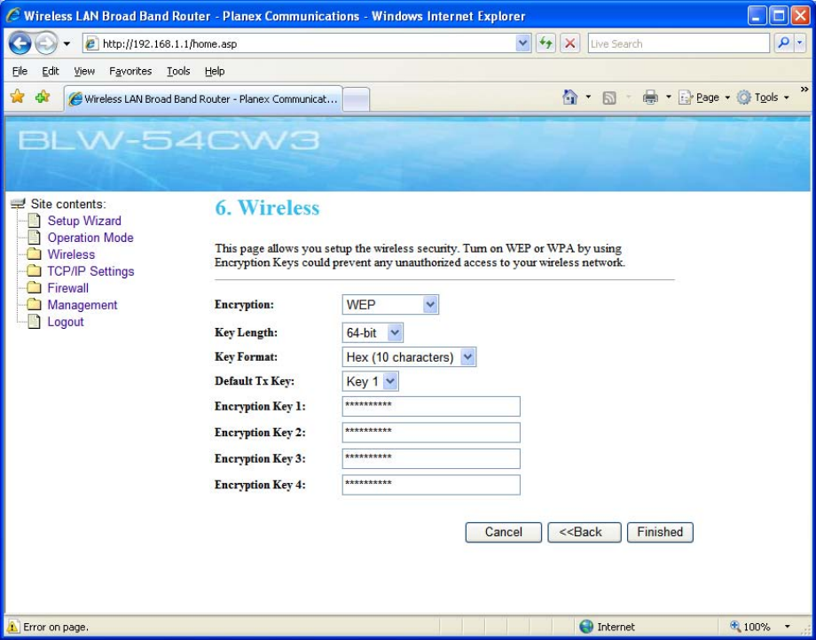Expand the Management folder
The image size is (816, 640).
[x=82, y=305]
